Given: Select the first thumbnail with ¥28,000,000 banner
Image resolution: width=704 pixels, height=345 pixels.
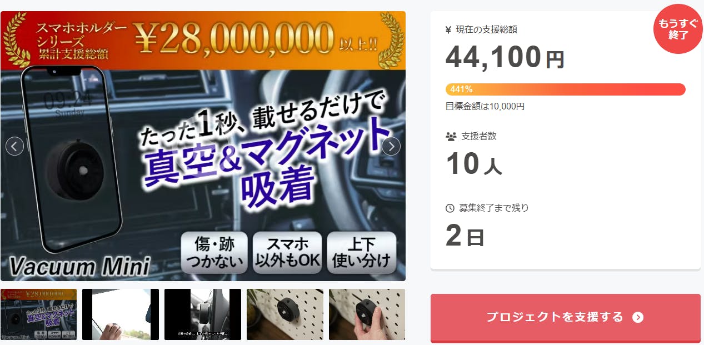Looking at the screenshot, I should pos(39,314).
